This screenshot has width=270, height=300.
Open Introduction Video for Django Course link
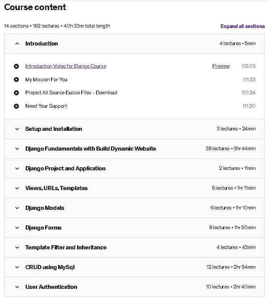(66, 66)
